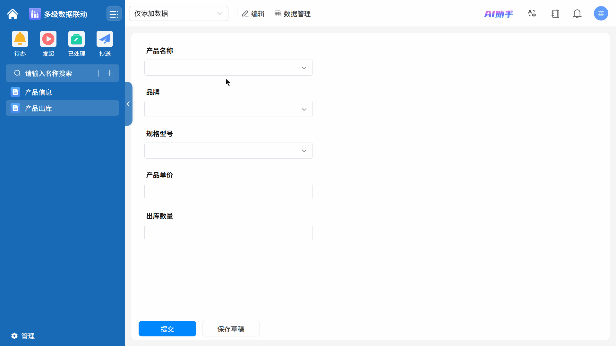
Task: Open the notebook panel icon
Action: pos(555,14)
